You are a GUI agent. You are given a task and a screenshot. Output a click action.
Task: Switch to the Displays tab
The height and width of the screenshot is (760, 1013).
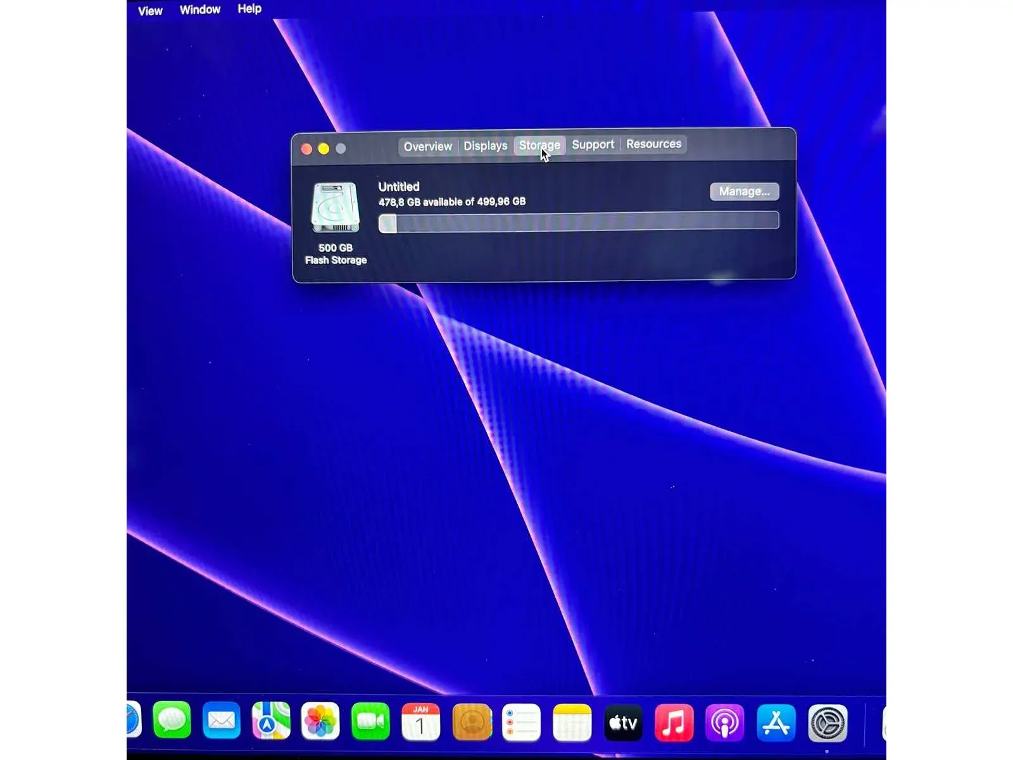coord(486,146)
